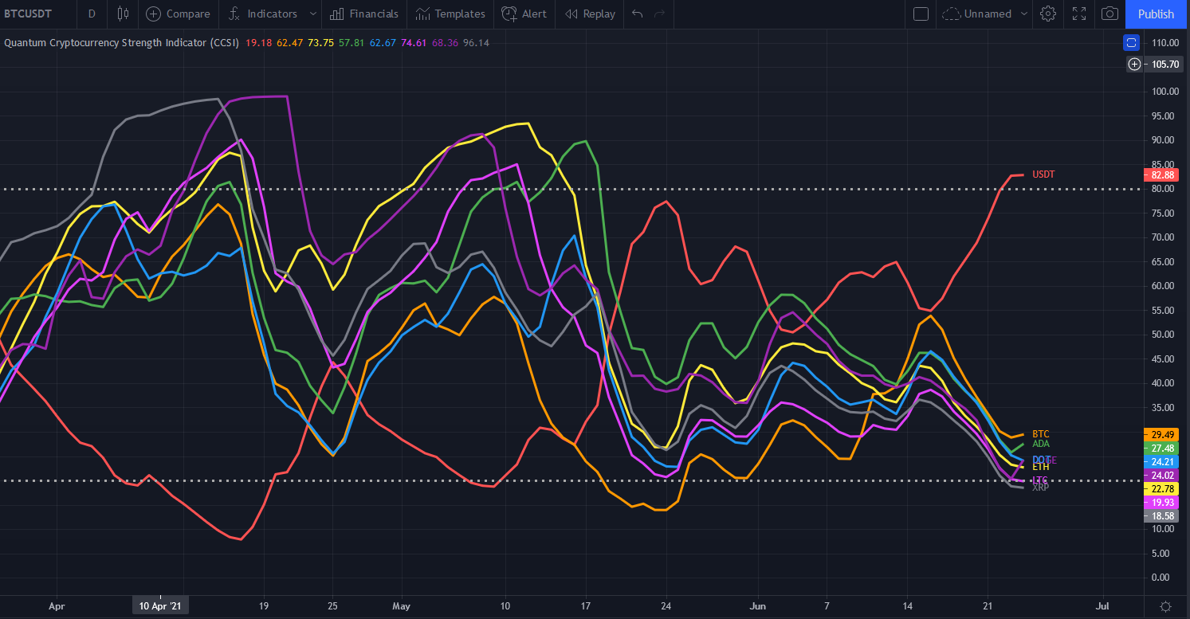1190x619 pixels.
Task: Click the red 19.18 indicator value
Action: 259,42
